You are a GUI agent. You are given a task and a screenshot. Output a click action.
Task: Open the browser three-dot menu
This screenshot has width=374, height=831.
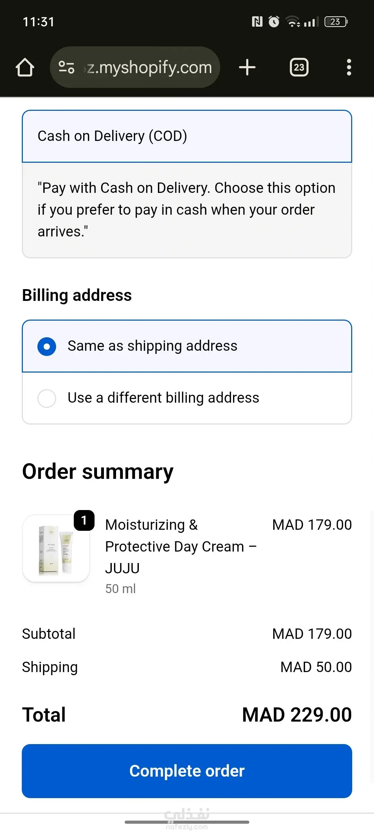click(349, 67)
